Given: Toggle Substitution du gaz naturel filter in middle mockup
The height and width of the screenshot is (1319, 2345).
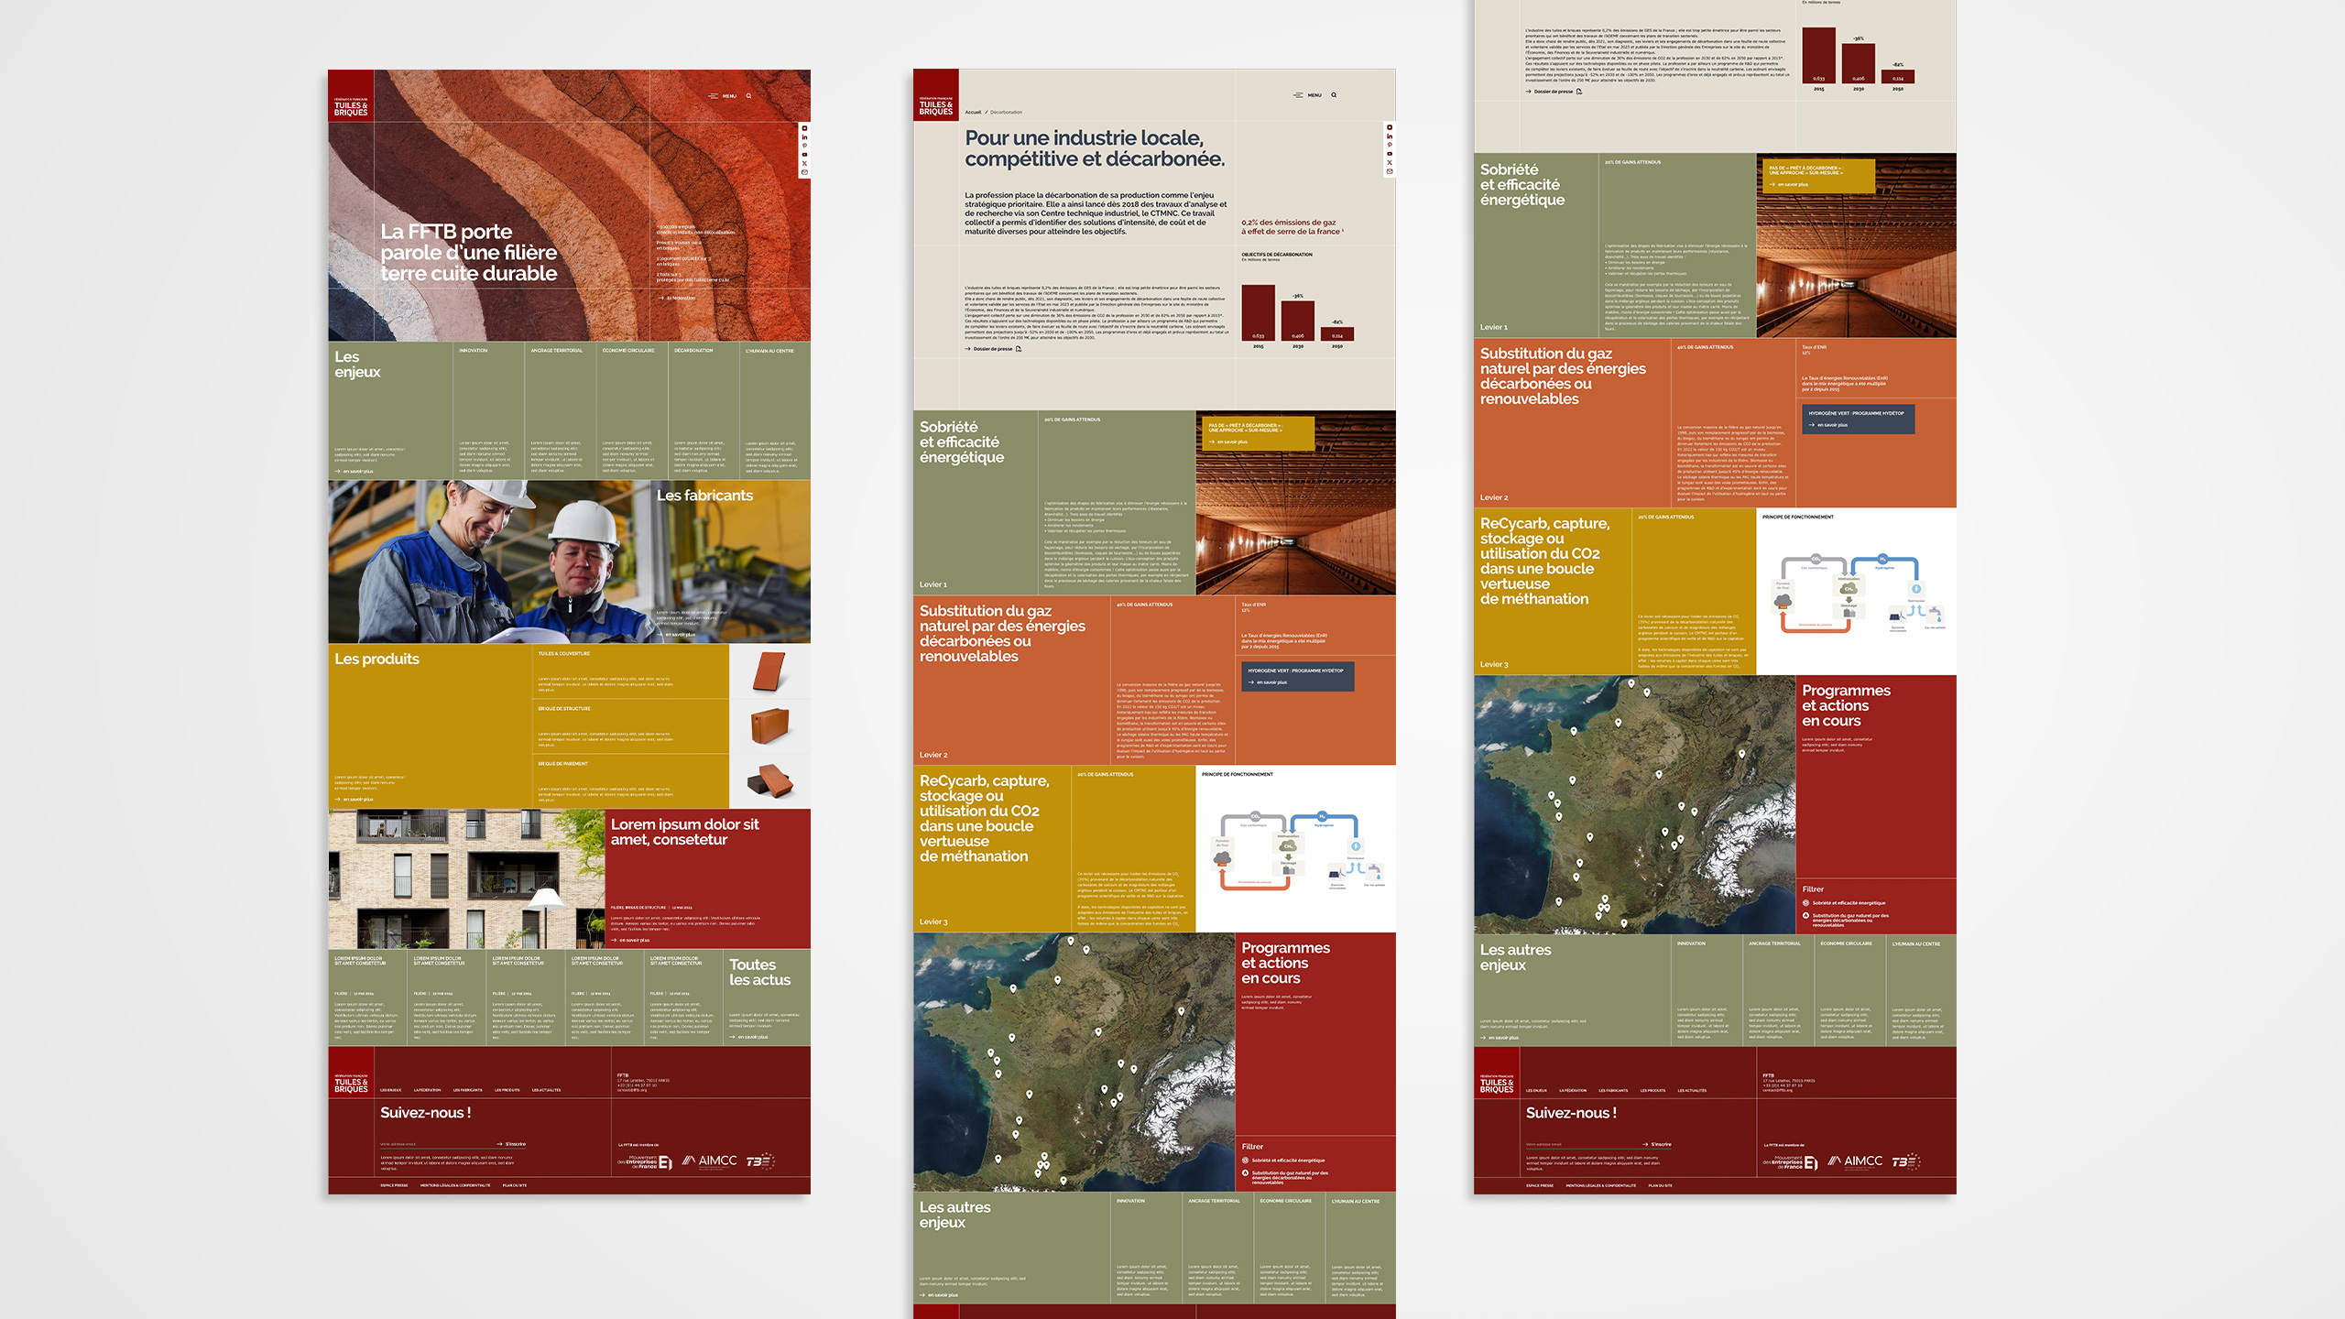Looking at the screenshot, I should (x=1245, y=1173).
